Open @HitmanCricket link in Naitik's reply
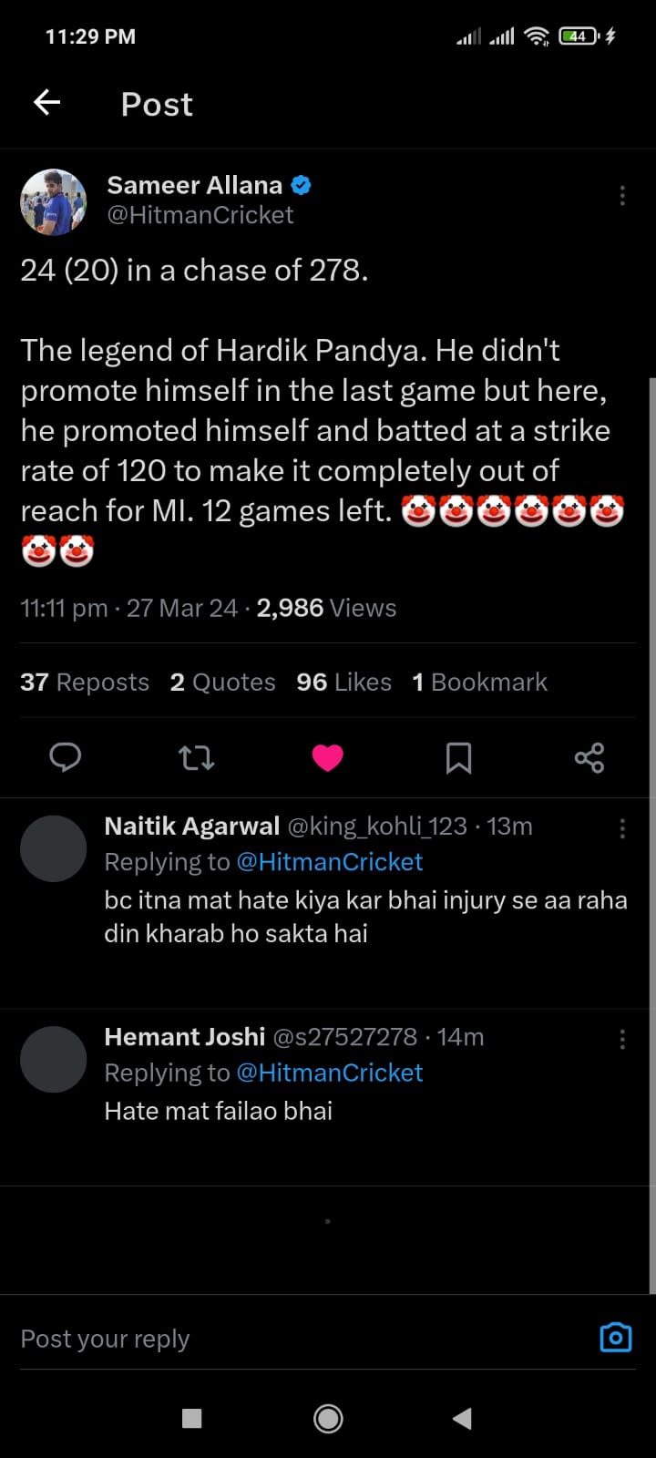This screenshot has height=1458, width=656. (x=330, y=862)
